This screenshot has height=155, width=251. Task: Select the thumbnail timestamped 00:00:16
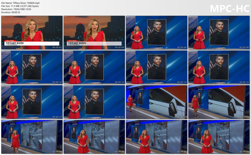(x=219, y=67)
